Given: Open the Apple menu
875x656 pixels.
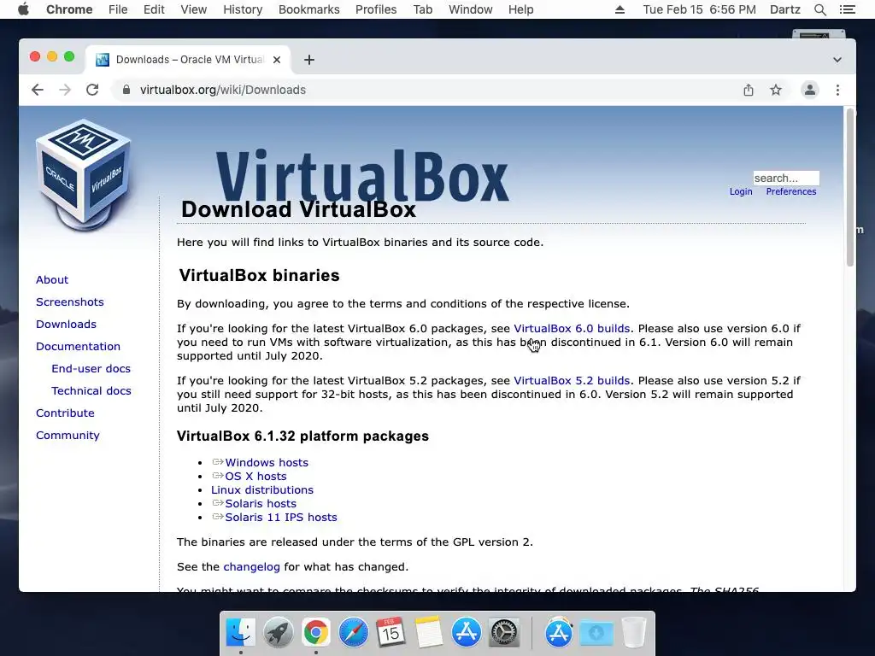Looking at the screenshot, I should [x=23, y=9].
